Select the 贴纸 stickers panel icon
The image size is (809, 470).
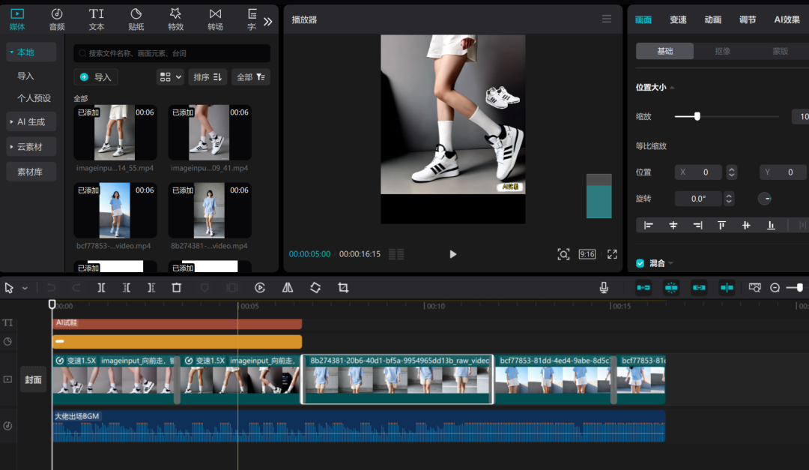(136, 19)
